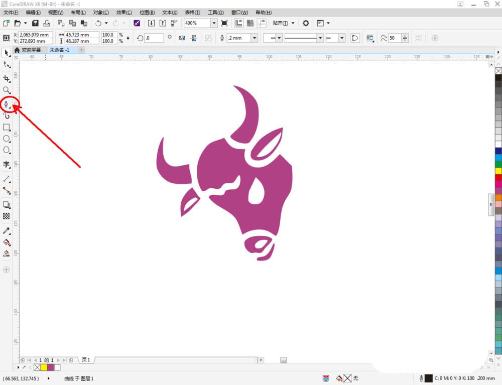The height and width of the screenshot is (385, 502).
Task: Create a new document
Action: click(x=6, y=23)
